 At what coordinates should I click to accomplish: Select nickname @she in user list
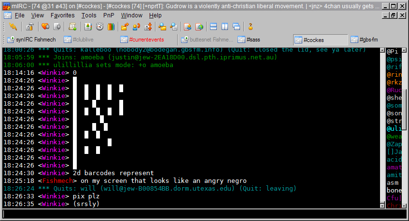pyautogui.click(x=394, y=98)
